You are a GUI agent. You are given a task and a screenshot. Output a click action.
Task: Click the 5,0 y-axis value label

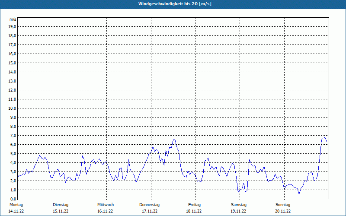pos(13,154)
